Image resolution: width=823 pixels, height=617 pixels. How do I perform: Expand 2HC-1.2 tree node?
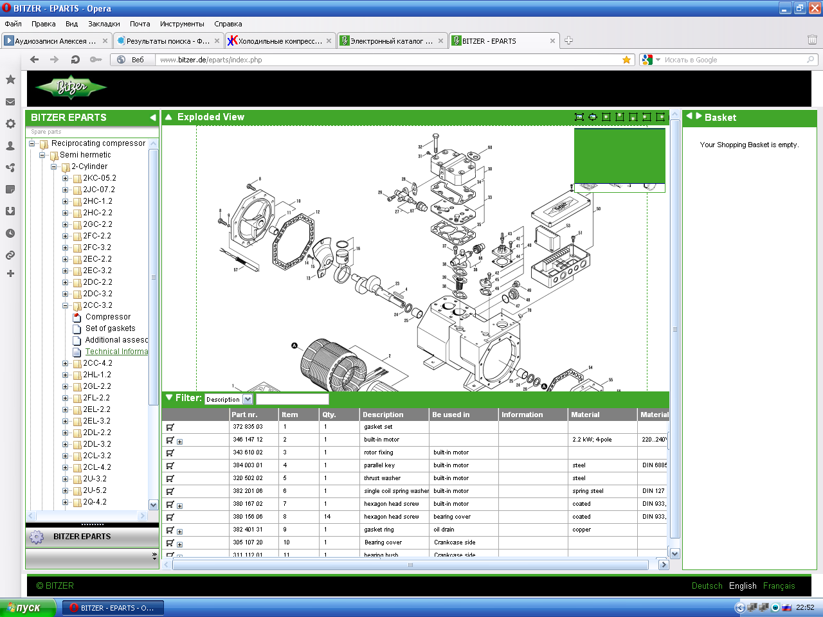(x=65, y=202)
